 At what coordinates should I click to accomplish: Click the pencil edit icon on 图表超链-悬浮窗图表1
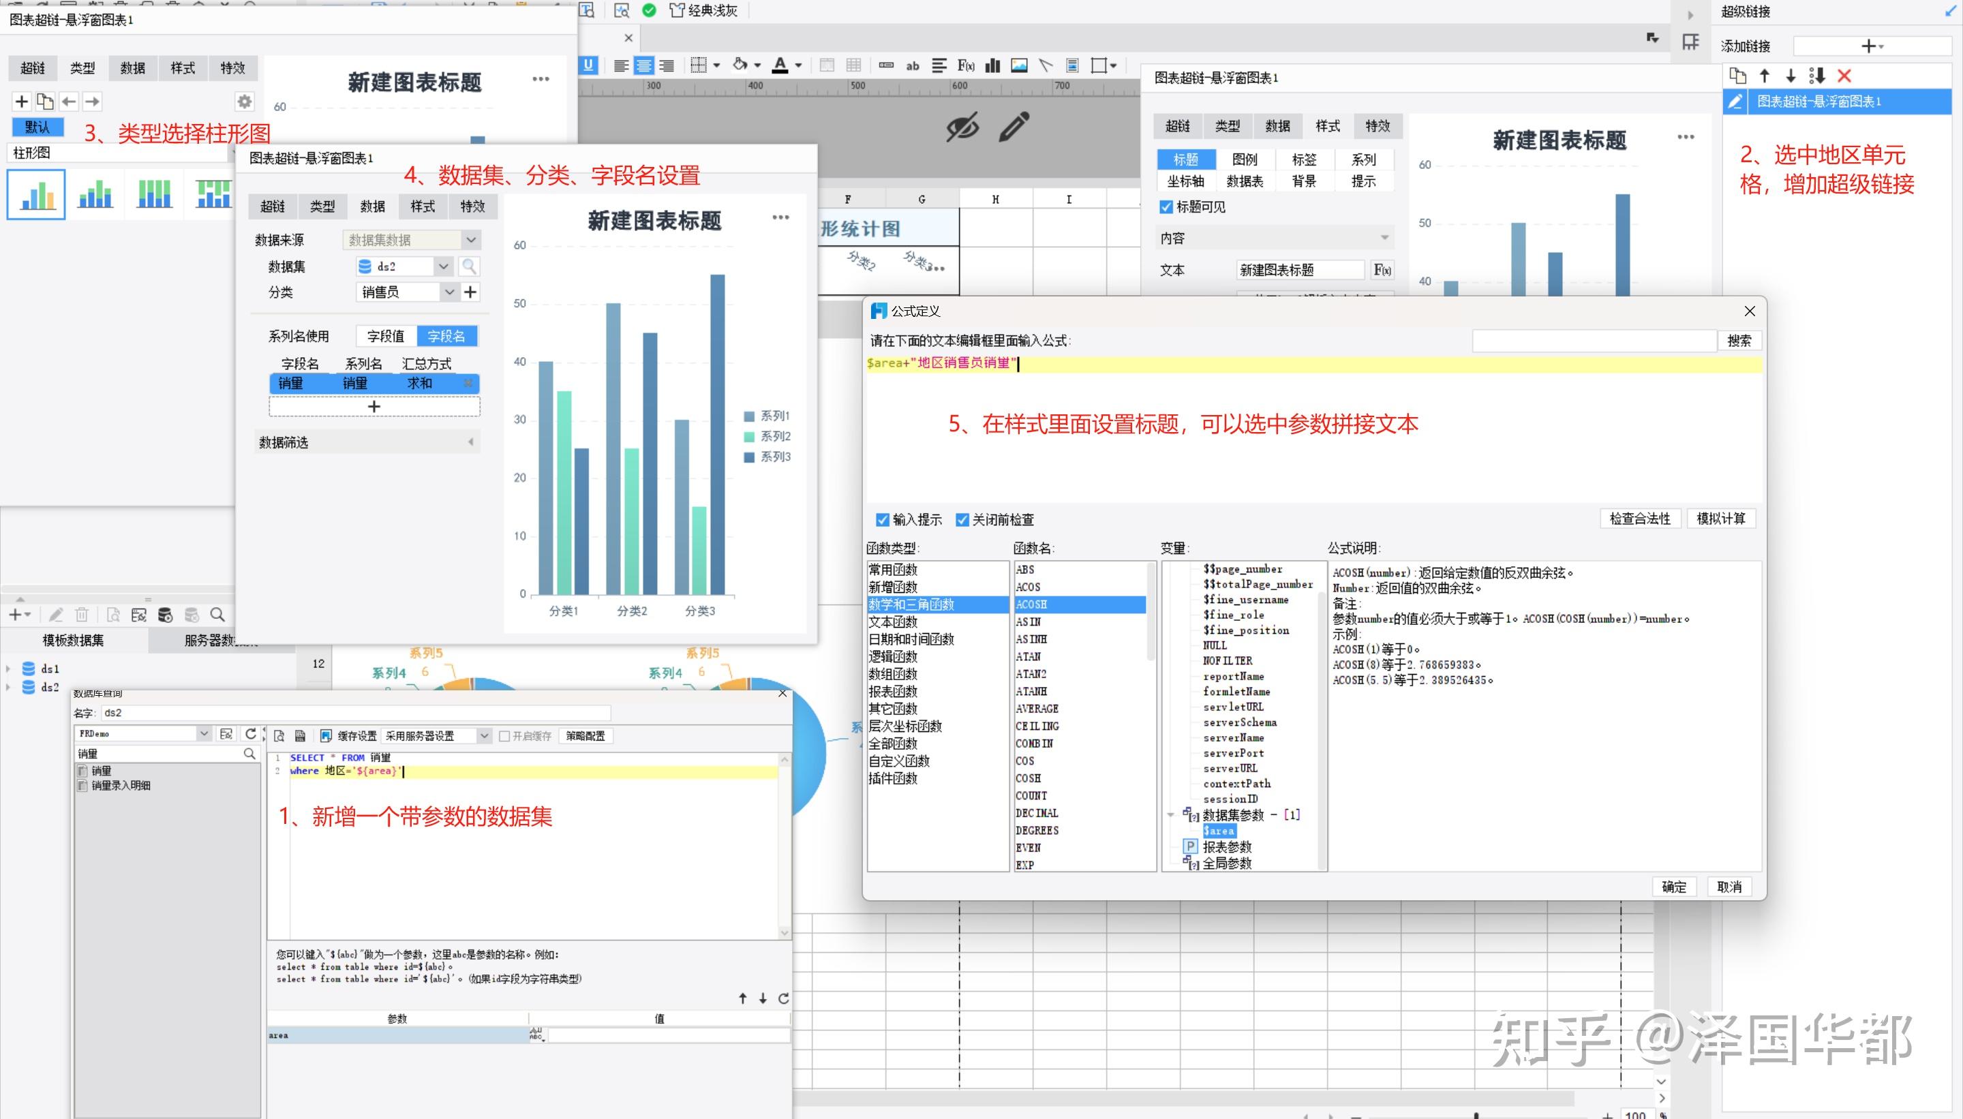coord(1737,101)
